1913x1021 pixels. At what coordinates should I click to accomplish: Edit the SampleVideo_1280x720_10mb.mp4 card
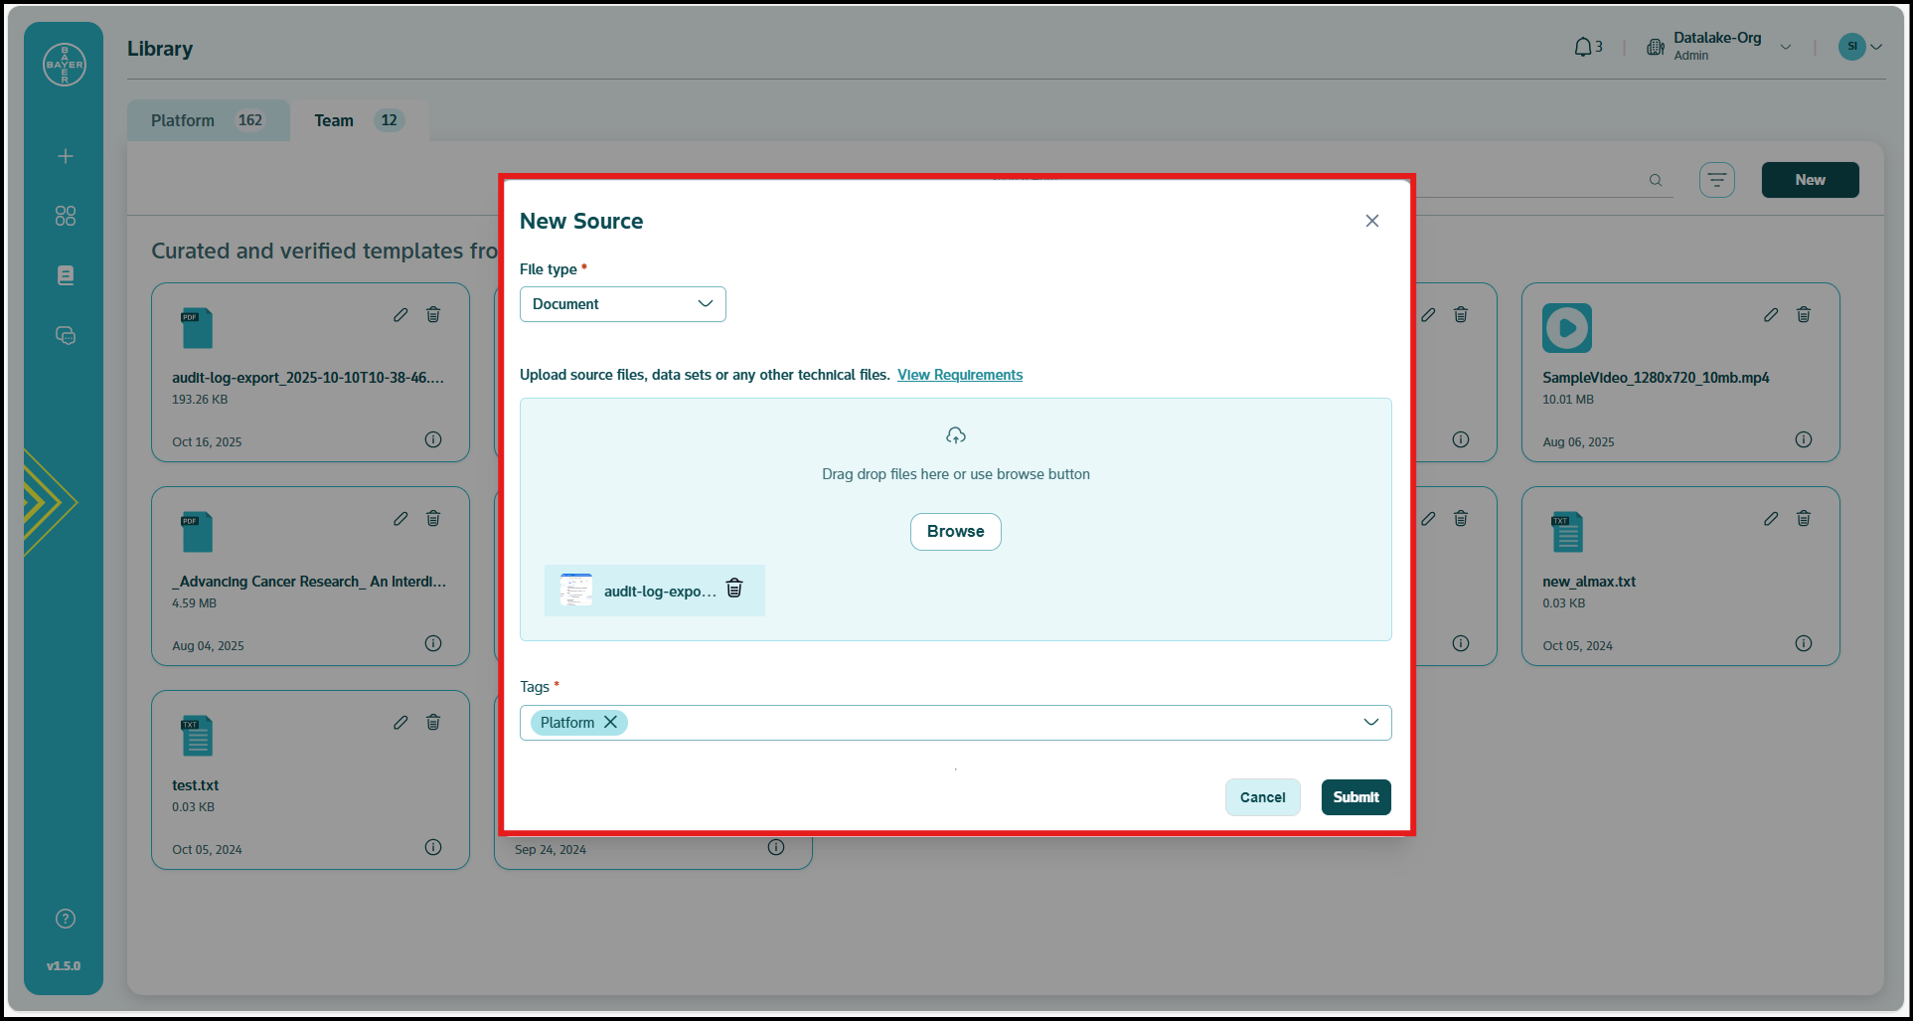tap(1770, 315)
